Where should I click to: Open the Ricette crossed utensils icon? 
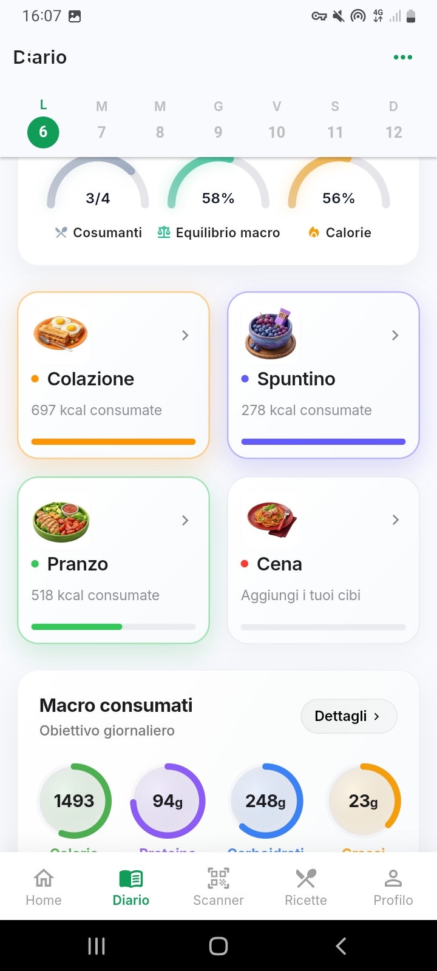[306, 878]
